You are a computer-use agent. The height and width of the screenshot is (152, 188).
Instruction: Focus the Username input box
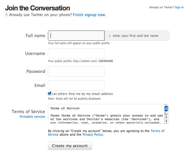(76, 53)
